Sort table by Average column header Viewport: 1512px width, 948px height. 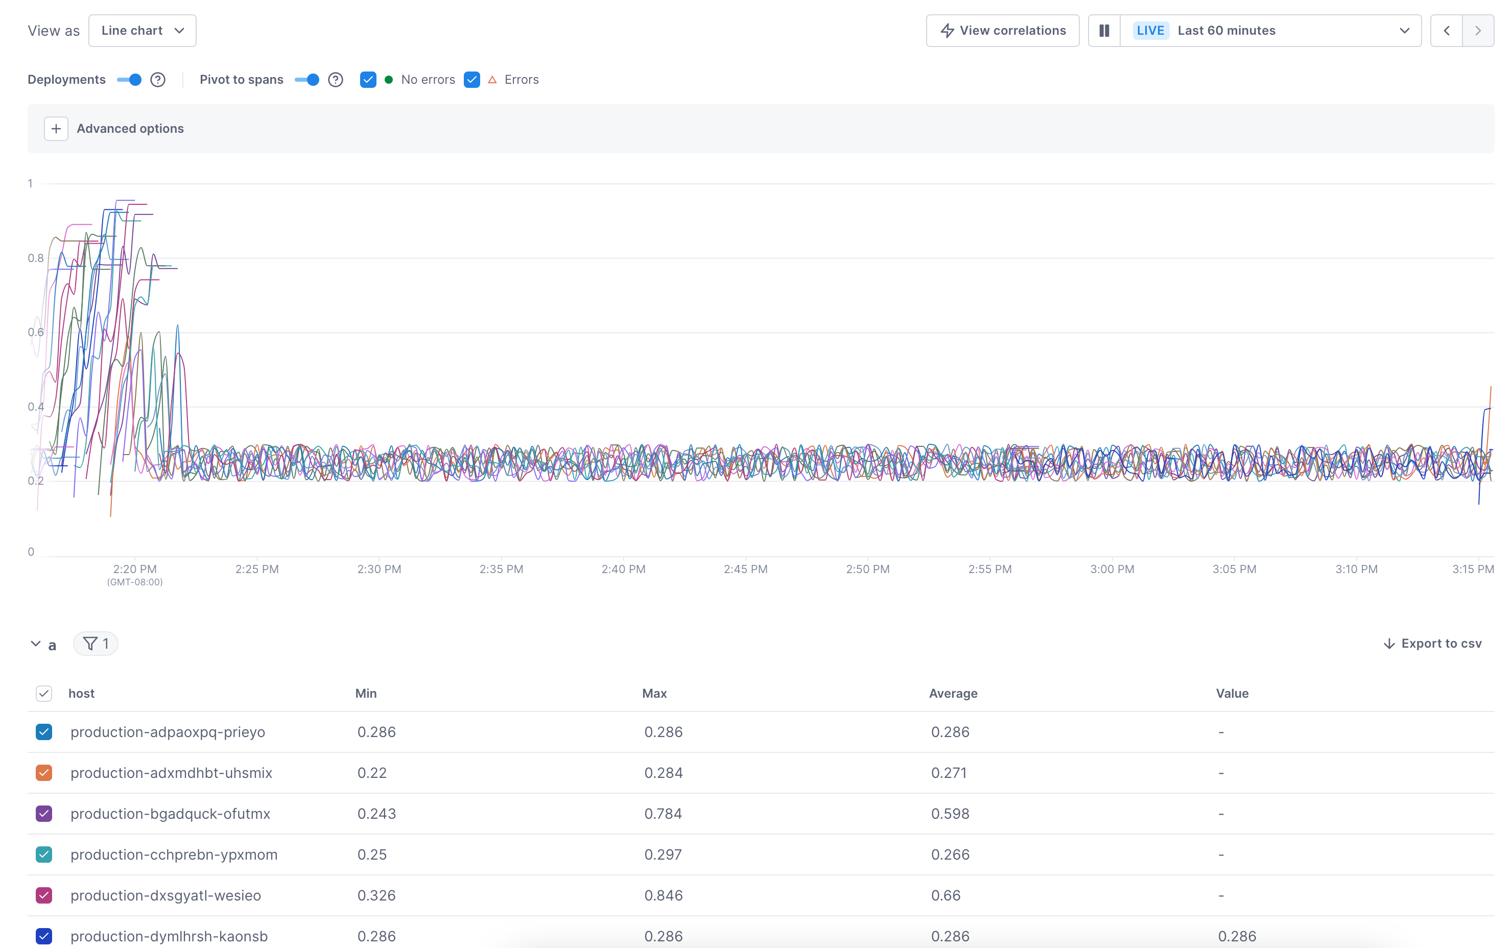click(x=953, y=694)
